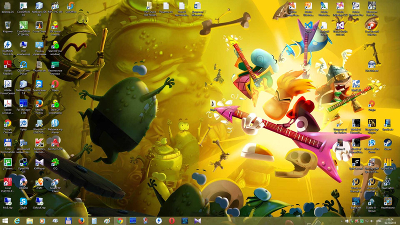Viewport: 400px width, 225px height.
Task: Open the StarCraft II desktop shortcut
Action: click(x=387, y=182)
